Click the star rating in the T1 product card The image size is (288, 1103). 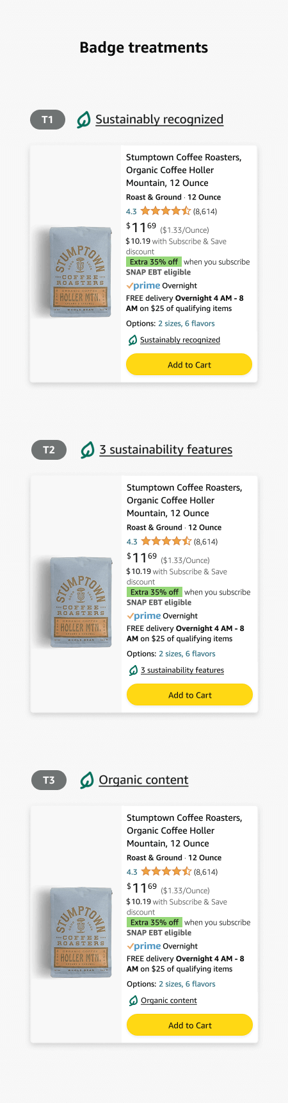(166, 211)
